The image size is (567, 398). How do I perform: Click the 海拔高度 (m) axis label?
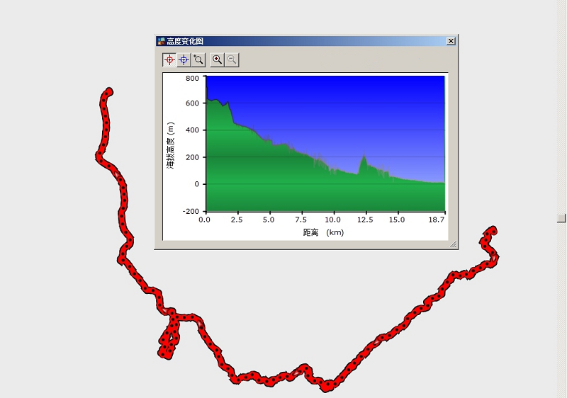[170, 145]
